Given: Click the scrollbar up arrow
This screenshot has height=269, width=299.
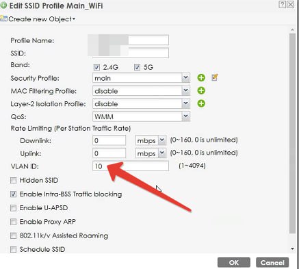Looking at the screenshot, I should (292, 30).
